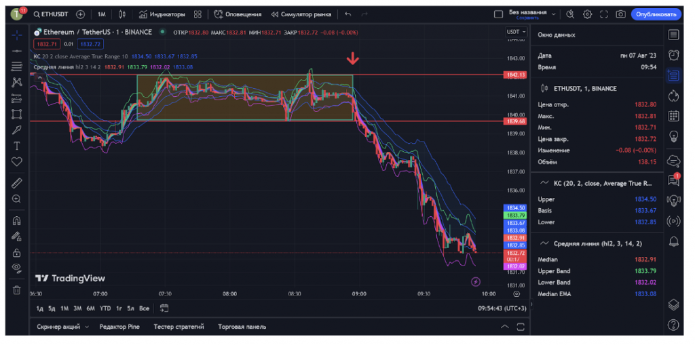Open the candlestick chart type menu
This screenshot has width=695, height=345.
(x=122, y=14)
